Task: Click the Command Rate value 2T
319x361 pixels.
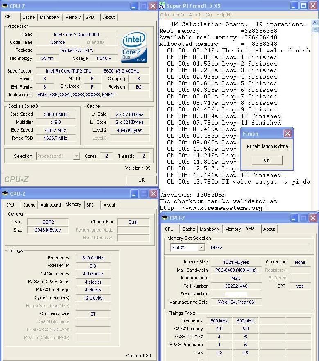Action: (x=93, y=314)
